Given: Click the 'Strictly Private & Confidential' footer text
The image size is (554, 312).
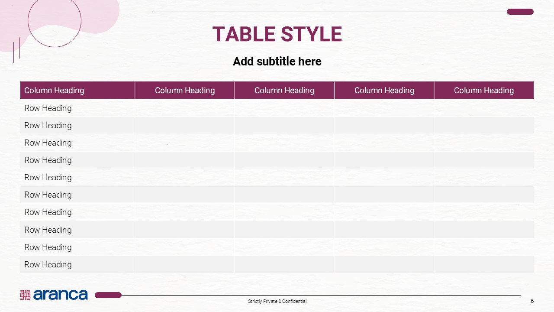Looking at the screenshot, I should click(x=277, y=301).
